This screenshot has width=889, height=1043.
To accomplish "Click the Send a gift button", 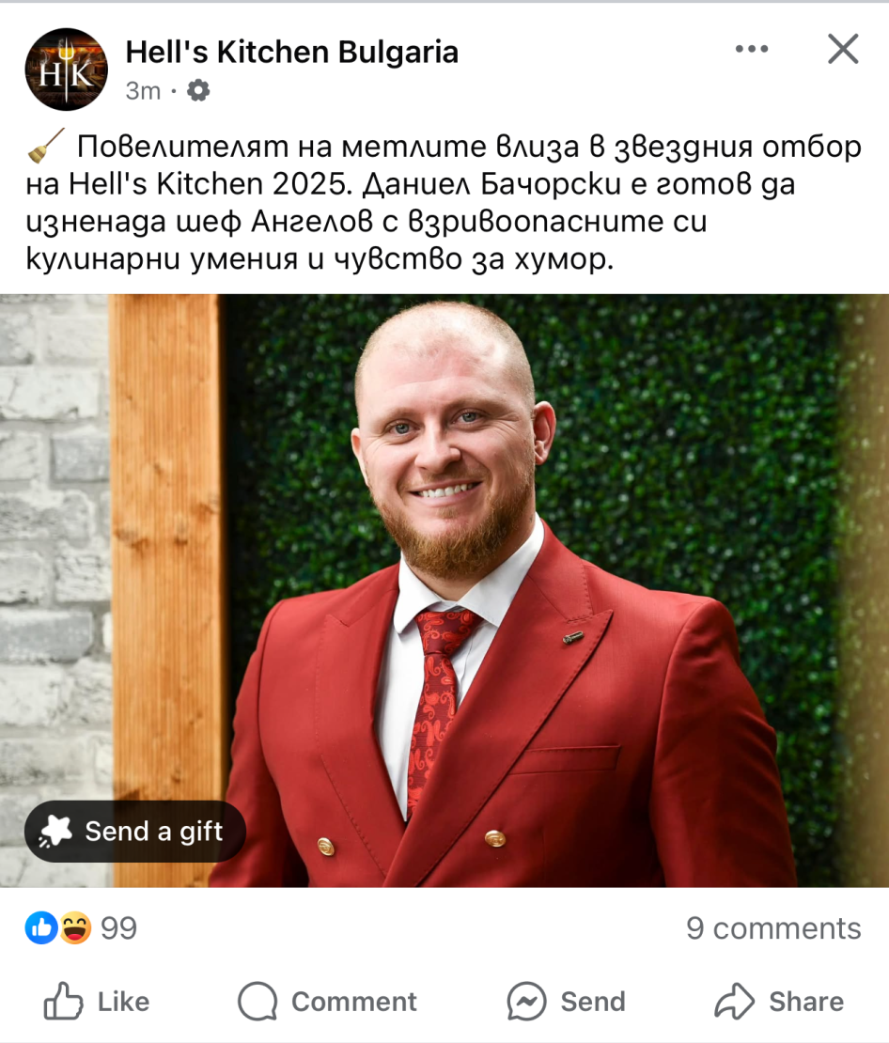I will [135, 832].
